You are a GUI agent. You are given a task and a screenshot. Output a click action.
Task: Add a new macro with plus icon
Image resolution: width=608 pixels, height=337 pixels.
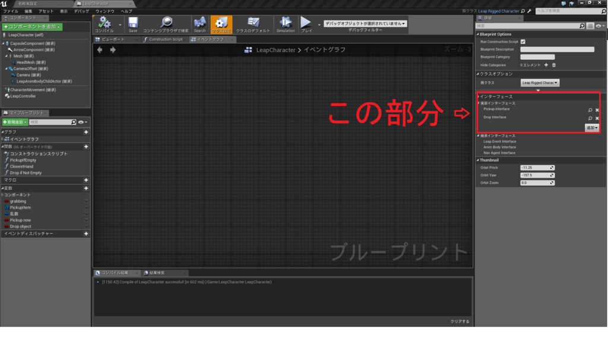(86, 180)
